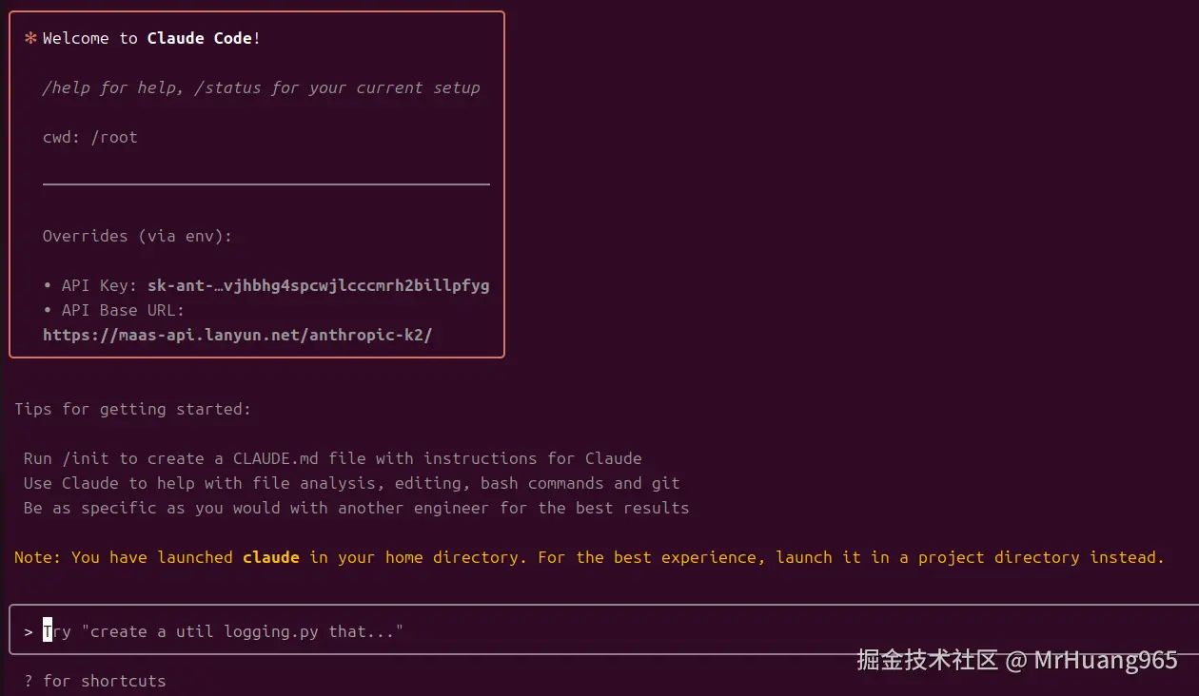Image resolution: width=1199 pixels, height=696 pixels.
Task: Click the highlighted block cursor in the prompt
Action: pos(48,631)
